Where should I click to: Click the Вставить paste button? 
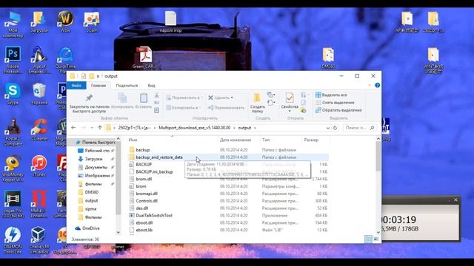(x=144, y=100)
